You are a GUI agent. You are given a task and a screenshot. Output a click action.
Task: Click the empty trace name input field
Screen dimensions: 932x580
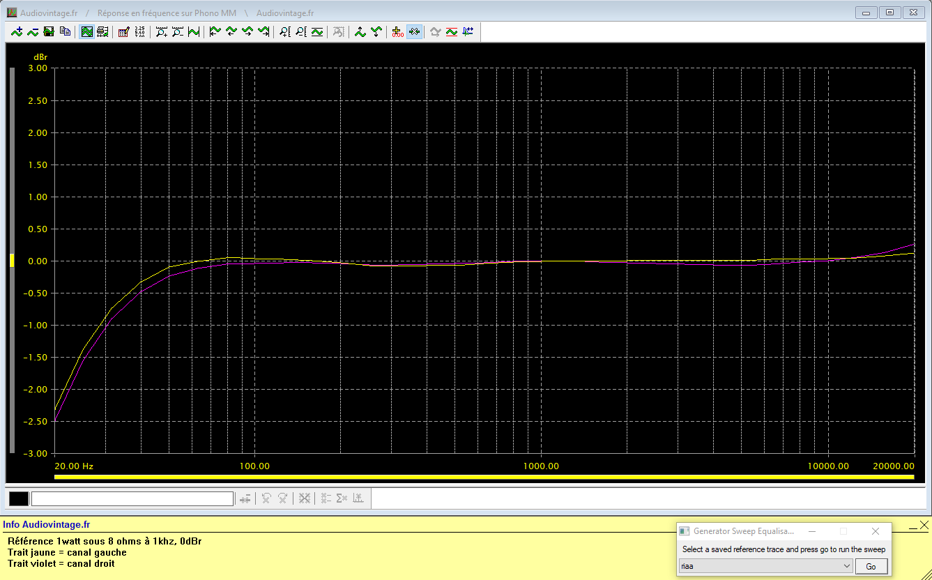tap(132, 498)
